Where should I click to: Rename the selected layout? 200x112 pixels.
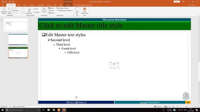(15, 11)
